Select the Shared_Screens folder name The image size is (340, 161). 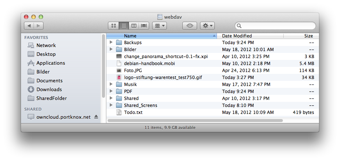[140, 105]
